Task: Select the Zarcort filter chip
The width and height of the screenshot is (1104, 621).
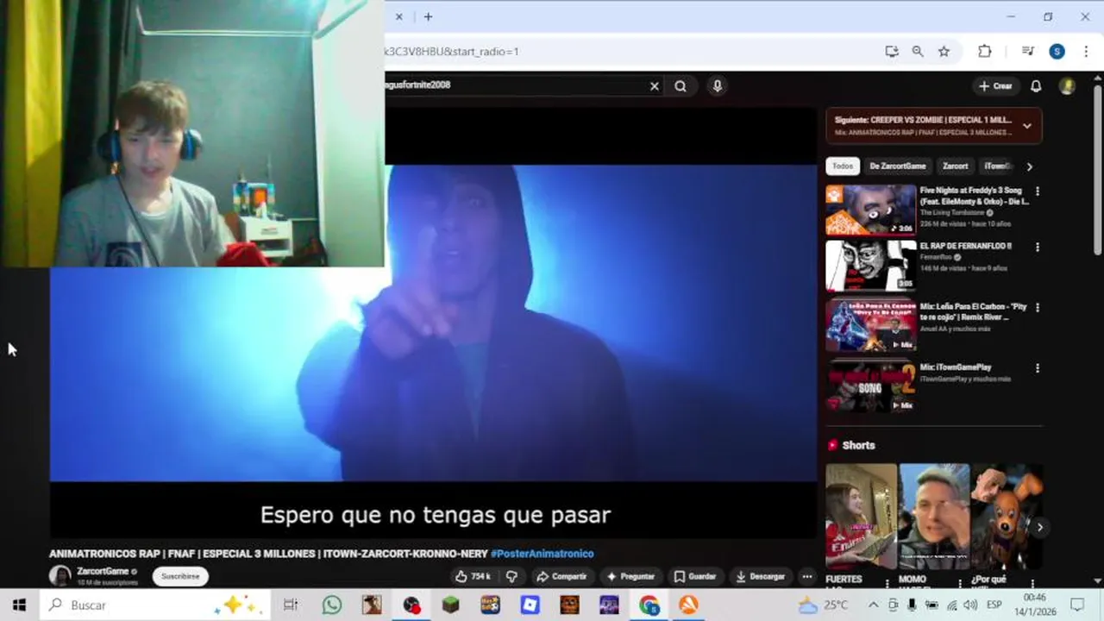Action: click(x=955, y=166)
